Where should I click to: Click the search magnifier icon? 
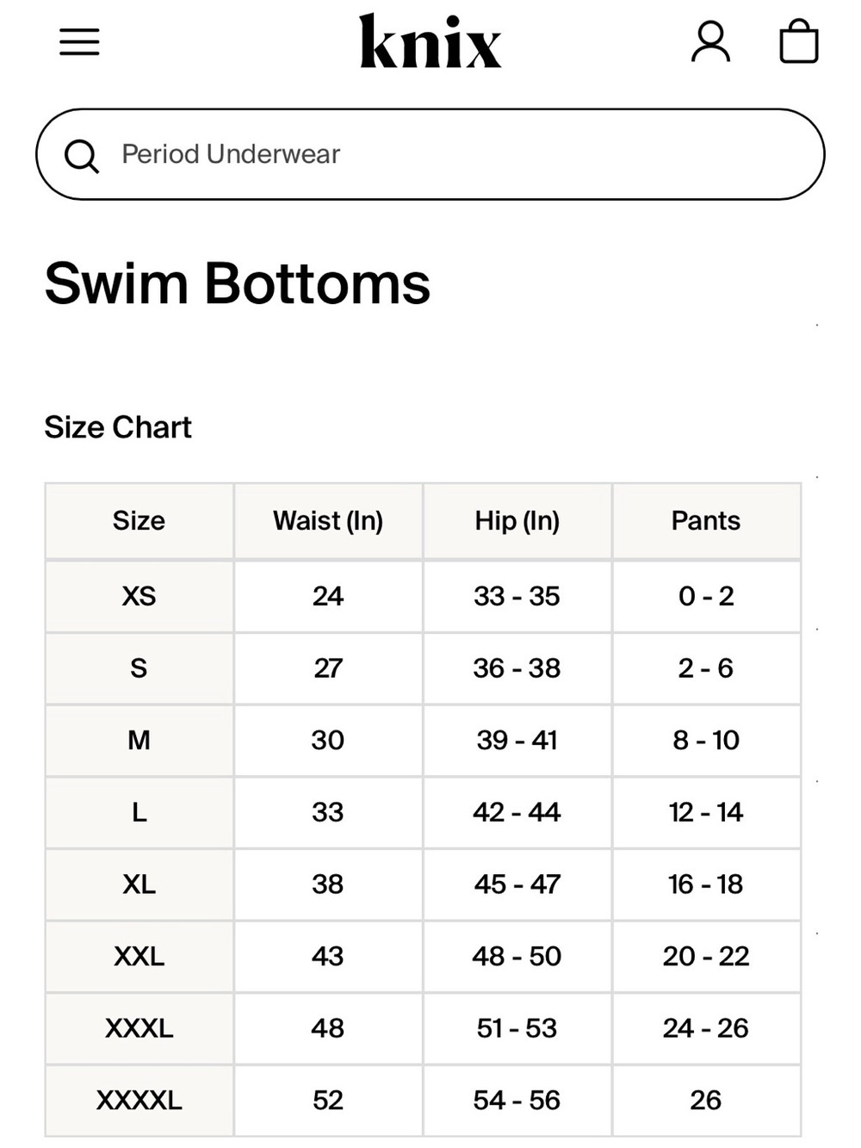tap(82, 156)
